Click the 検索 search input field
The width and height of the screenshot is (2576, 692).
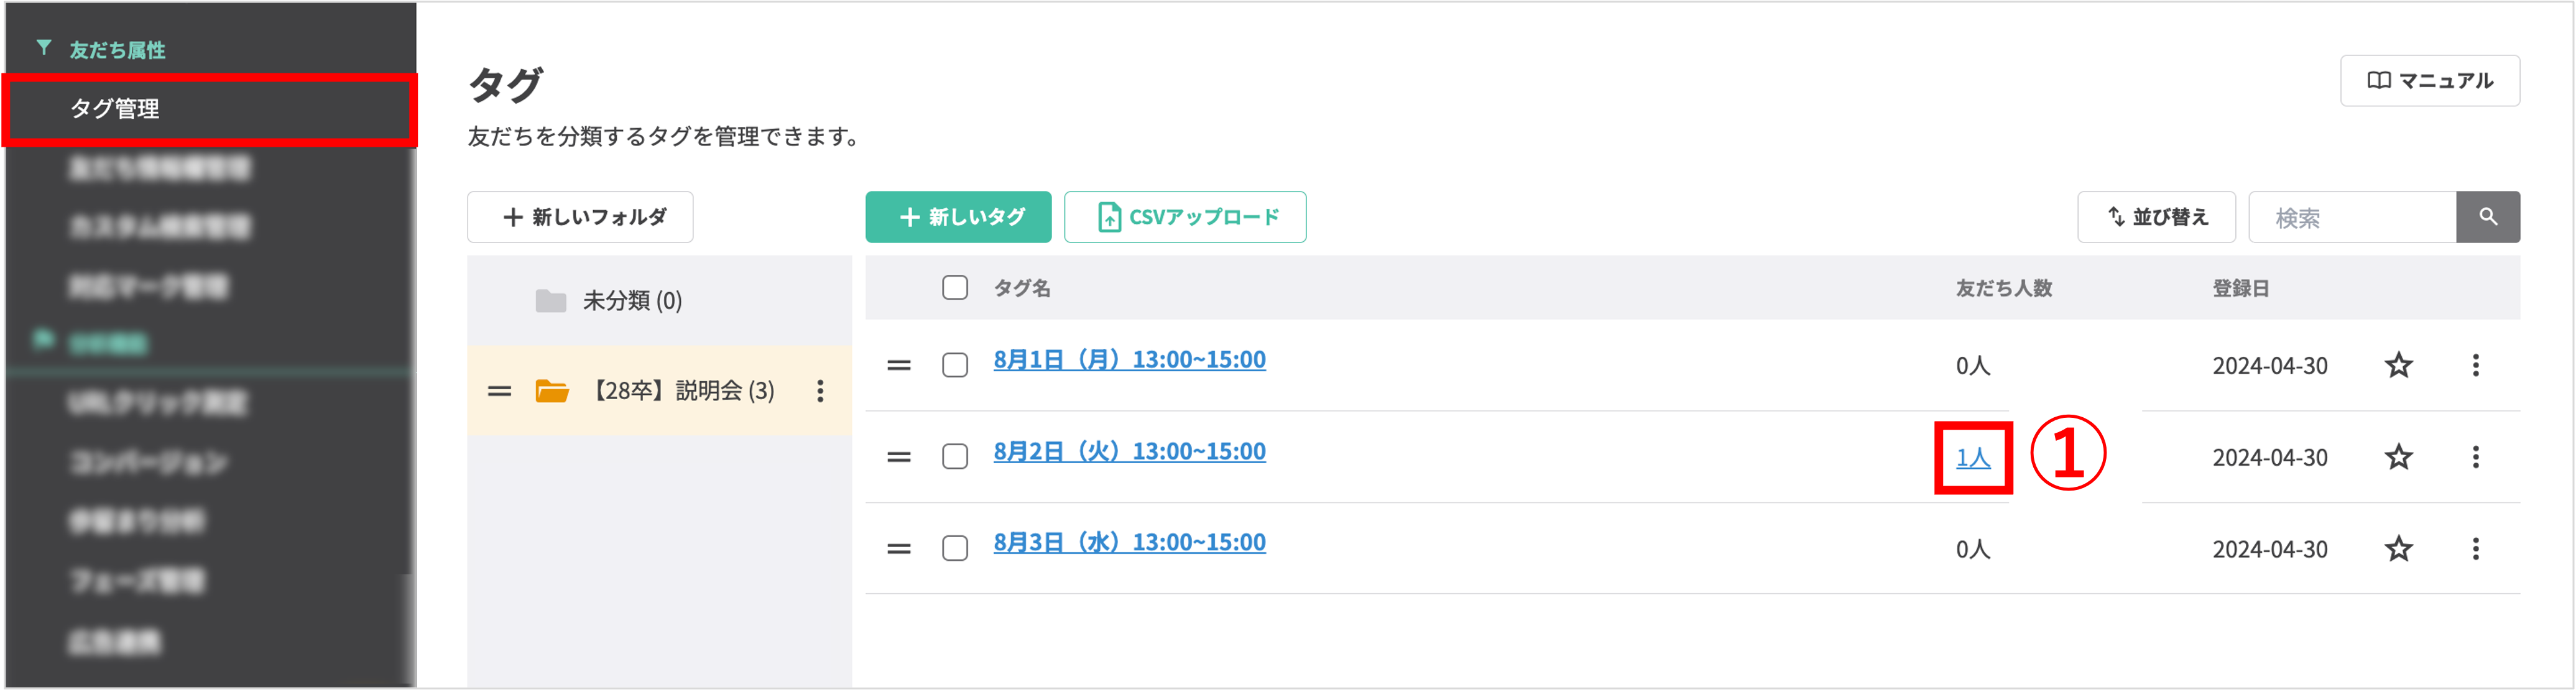coord(2351,217)
